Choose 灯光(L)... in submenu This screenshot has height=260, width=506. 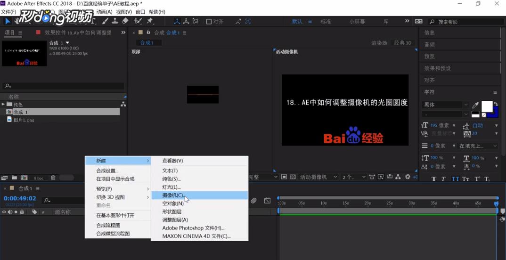[200, 187]
